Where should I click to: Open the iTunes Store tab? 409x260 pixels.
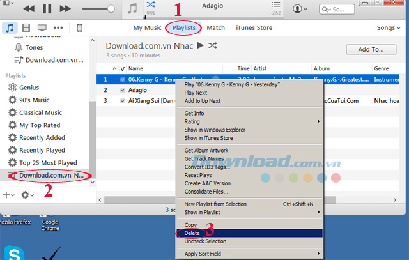(254, 27)
